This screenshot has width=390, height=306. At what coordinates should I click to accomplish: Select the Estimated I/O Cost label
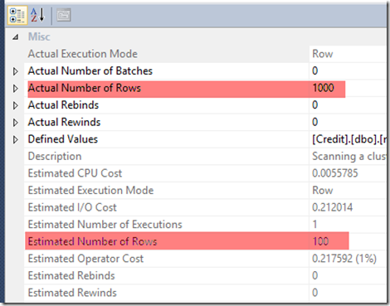click(x=72, y=207)
